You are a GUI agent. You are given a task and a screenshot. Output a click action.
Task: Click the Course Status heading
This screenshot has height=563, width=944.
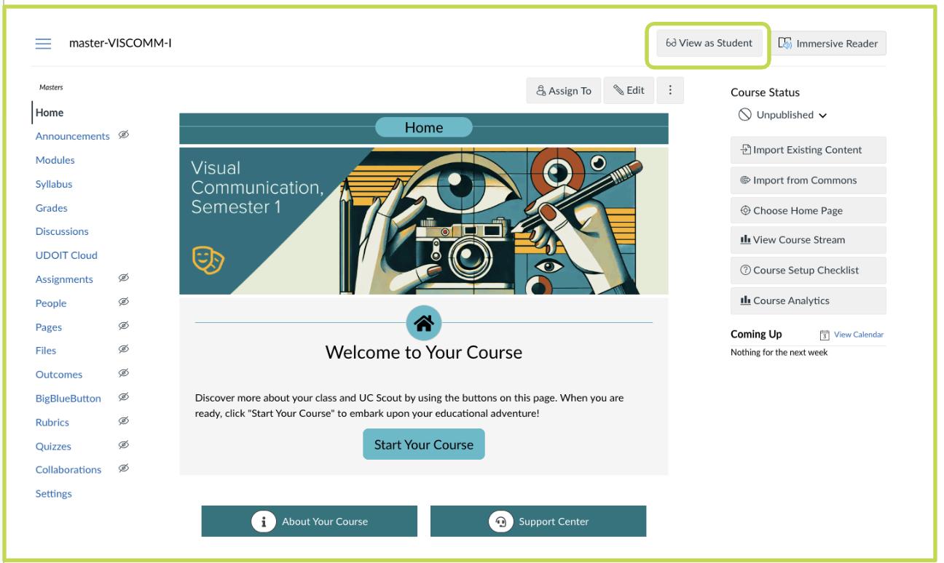[765, 93]
